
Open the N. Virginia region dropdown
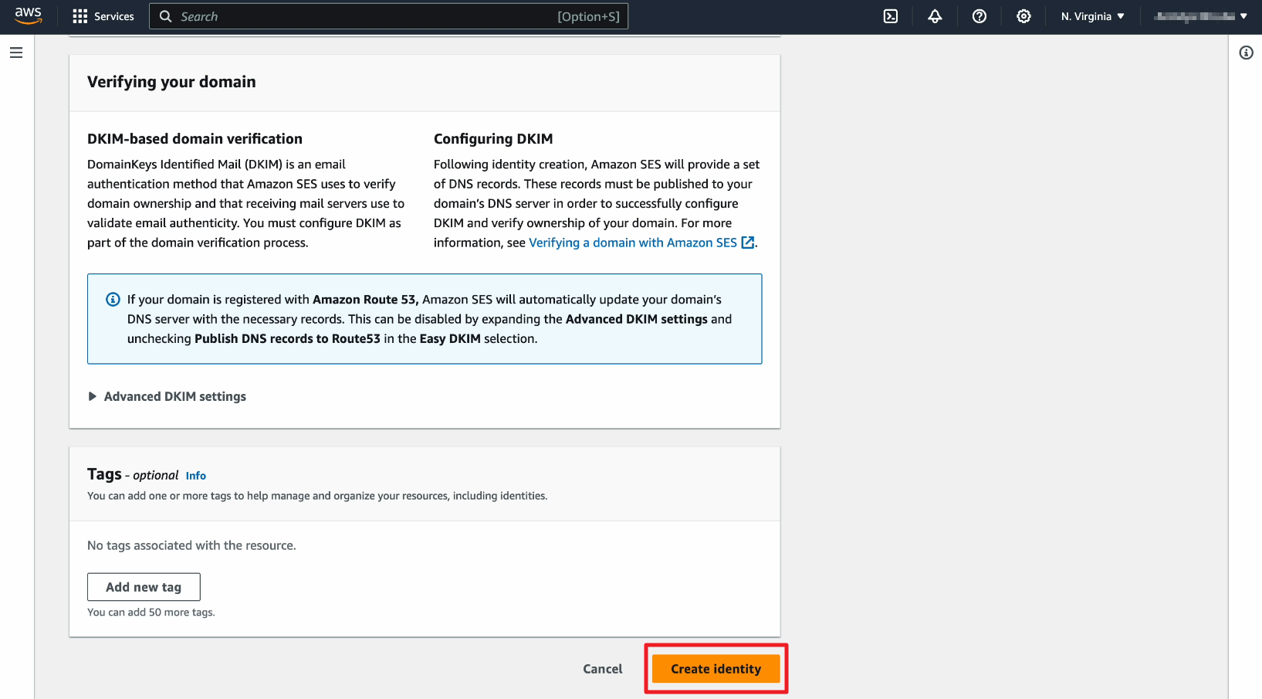(1092, 16)
